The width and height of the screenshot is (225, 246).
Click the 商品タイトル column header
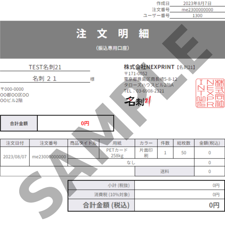point(83,143)
